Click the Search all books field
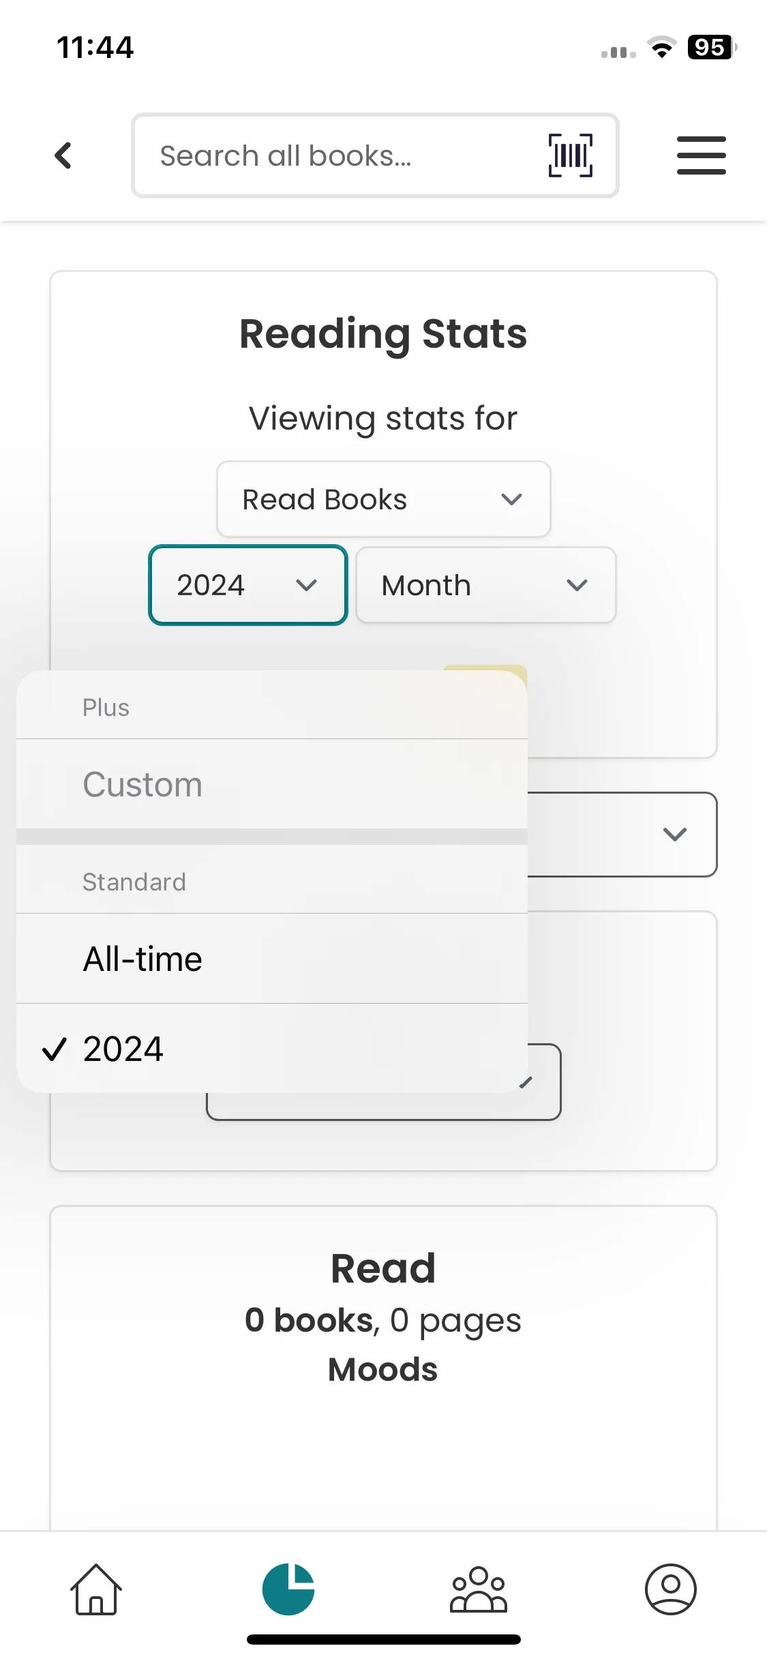Image resolution: width=767 pixels, height=1661 pixels. click(x=341, y=155)
